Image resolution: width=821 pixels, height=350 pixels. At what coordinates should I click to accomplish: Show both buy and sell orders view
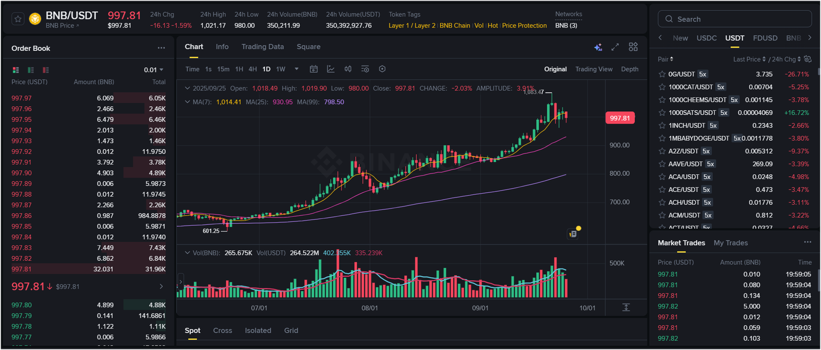pos(16,70)
